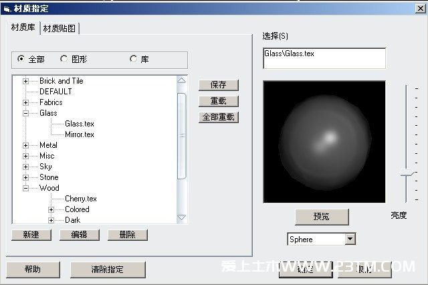Close the 材质指定 dialog
Screen dimensions: 428x285
421,9
